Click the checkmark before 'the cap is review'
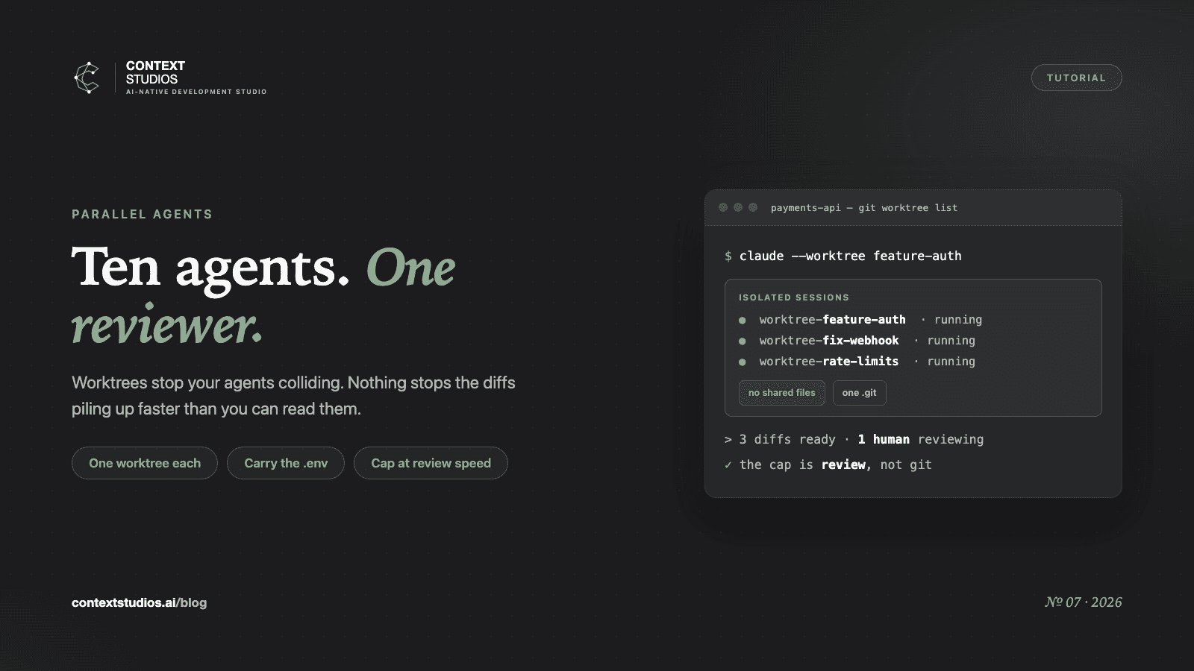Screen dimensions: 1194x671 coord(728,464)
